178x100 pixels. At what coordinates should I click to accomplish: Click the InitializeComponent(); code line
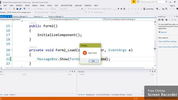60,35
